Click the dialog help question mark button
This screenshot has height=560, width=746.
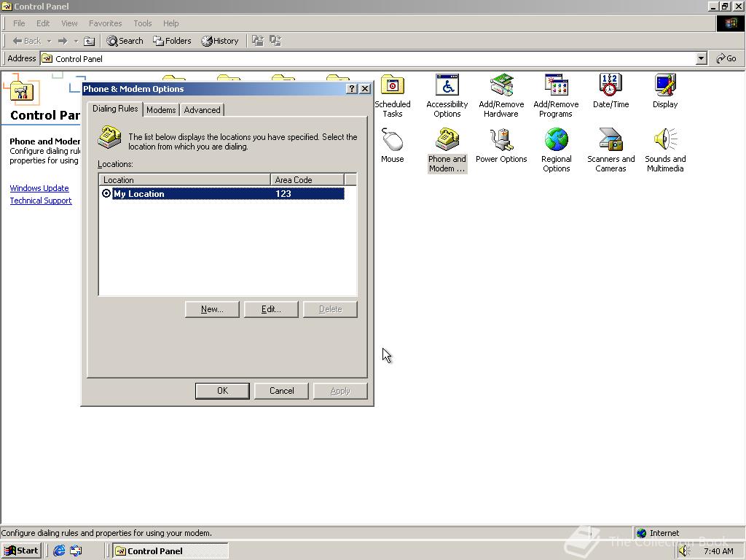[351, 88]
